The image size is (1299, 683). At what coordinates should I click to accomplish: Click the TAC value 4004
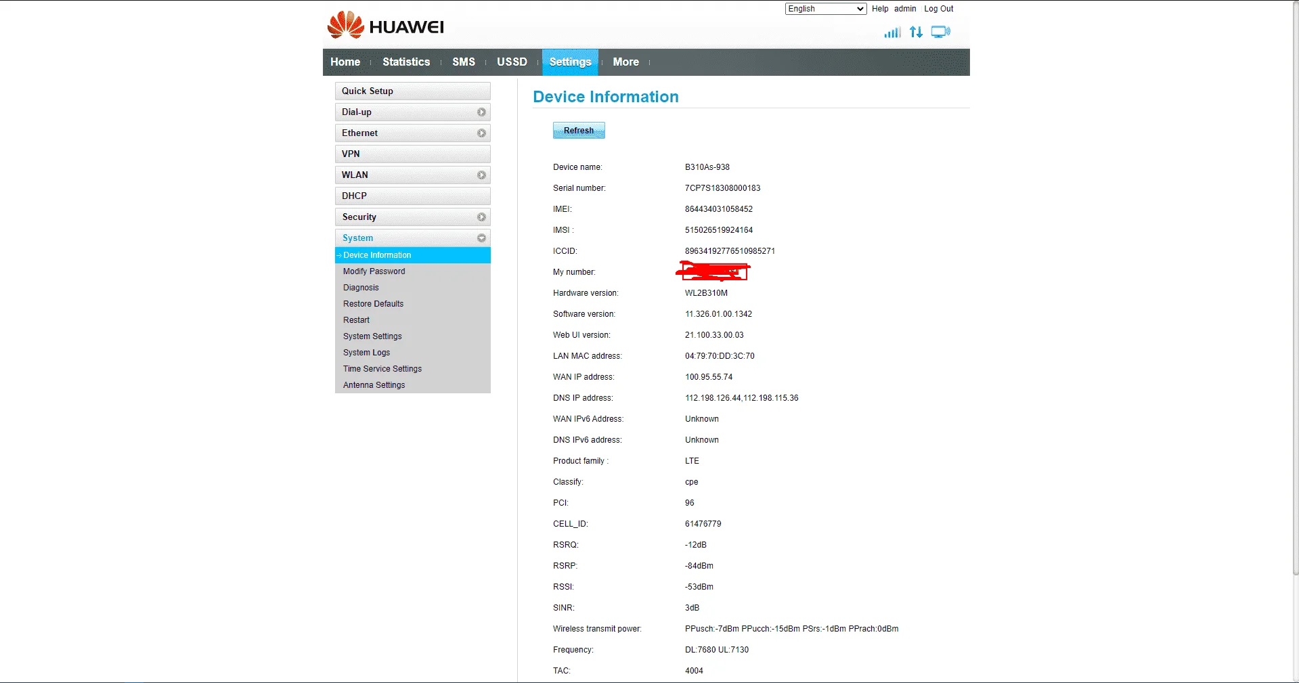coord(694,671)
